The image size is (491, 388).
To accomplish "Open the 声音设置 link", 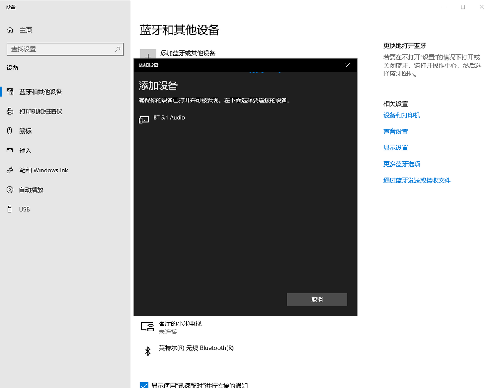I will point(396,132).
